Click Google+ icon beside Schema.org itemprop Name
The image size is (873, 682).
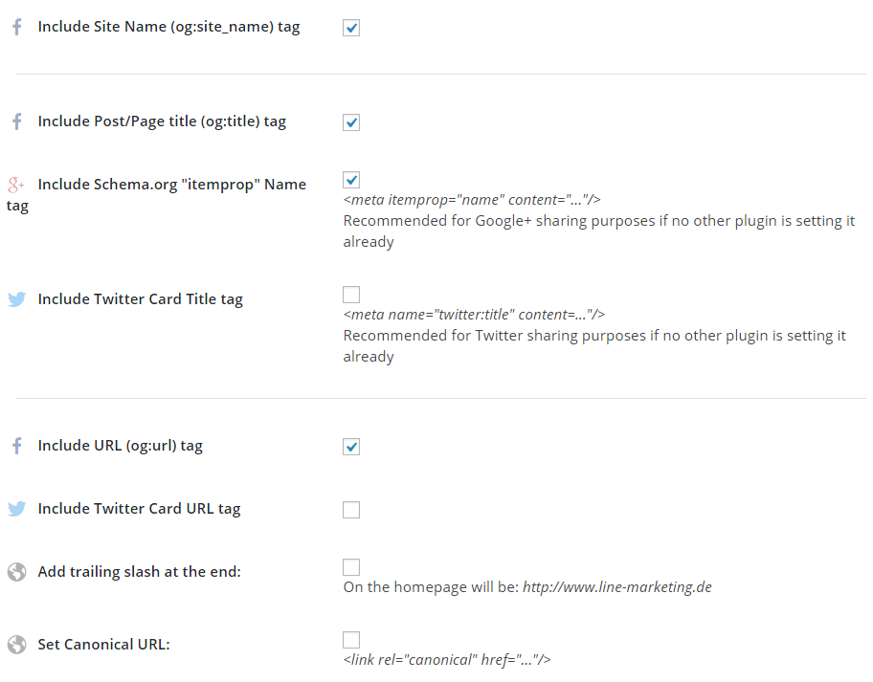tap(16, 184)
